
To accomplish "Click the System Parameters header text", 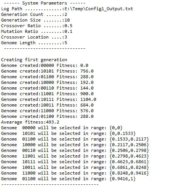I will 45,3.
